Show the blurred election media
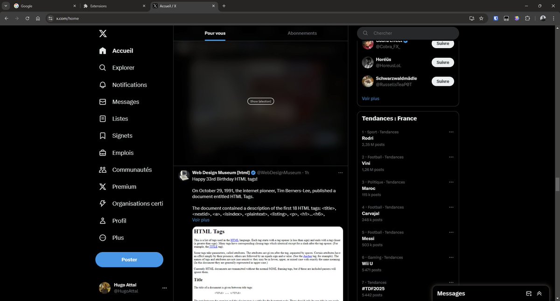 pyautogui.click(x=260, y=101)
